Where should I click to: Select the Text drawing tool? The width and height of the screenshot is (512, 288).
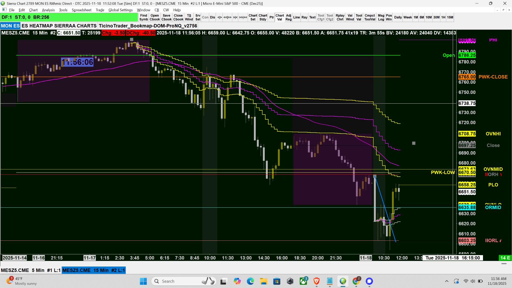[312, 17]
